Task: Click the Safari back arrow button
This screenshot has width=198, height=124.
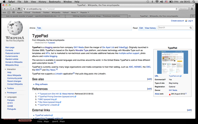Action: tap(4, 9)
